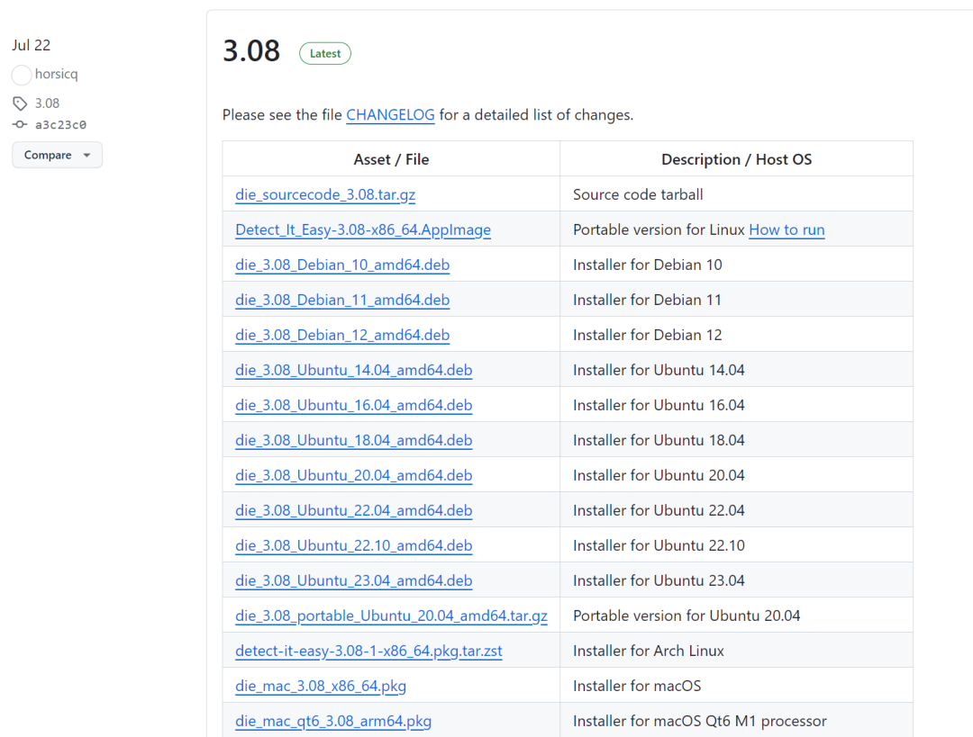Viewport: 973px width, 737px height.
Task: Open the horsicq user profile link
Action: (57, 74)
